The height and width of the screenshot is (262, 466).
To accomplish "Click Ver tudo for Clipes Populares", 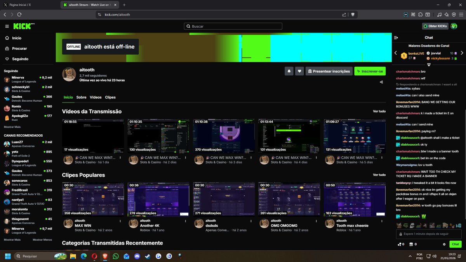I will pyautogui.click(x=379, y=175).
